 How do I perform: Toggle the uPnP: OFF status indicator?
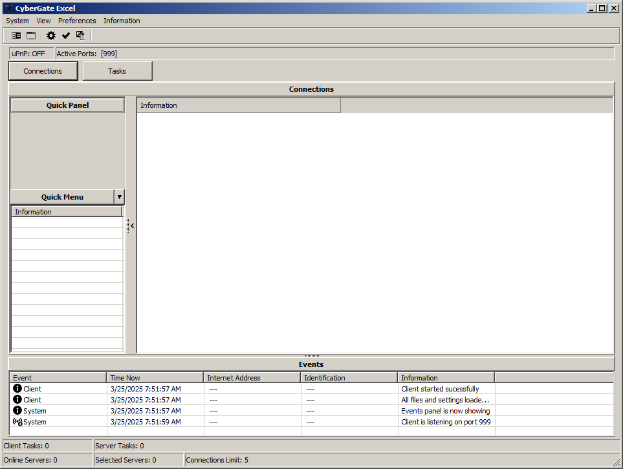[x=28, y=54]
